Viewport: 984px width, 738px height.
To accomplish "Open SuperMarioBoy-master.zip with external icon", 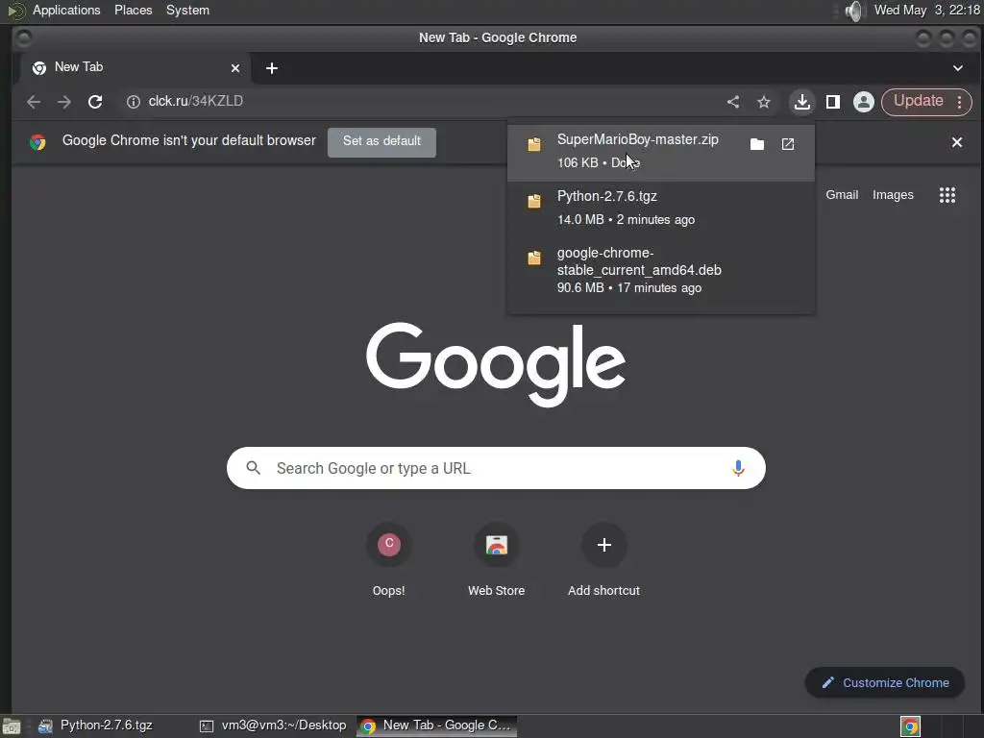I will tap(788, 144).
